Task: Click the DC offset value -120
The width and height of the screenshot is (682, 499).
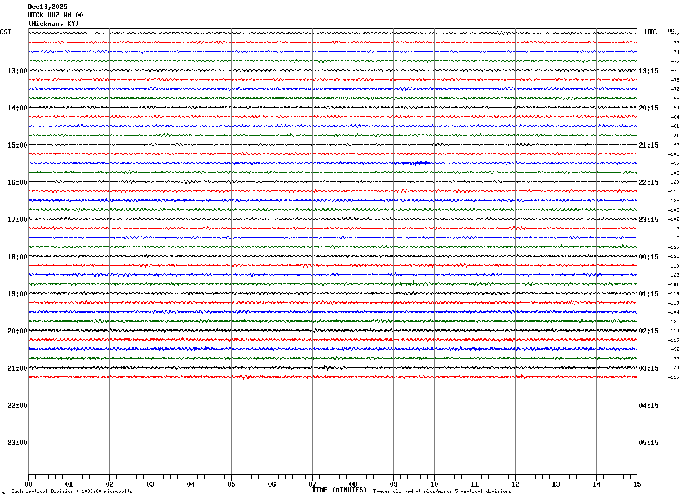Action: [x=674, y=182]
